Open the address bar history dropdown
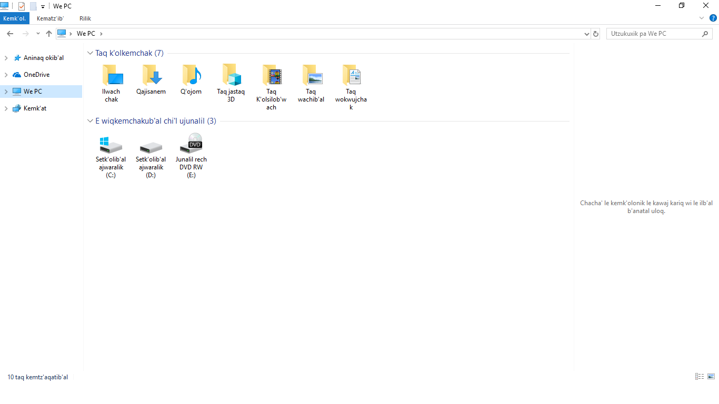719x404 pixels. 587,34
